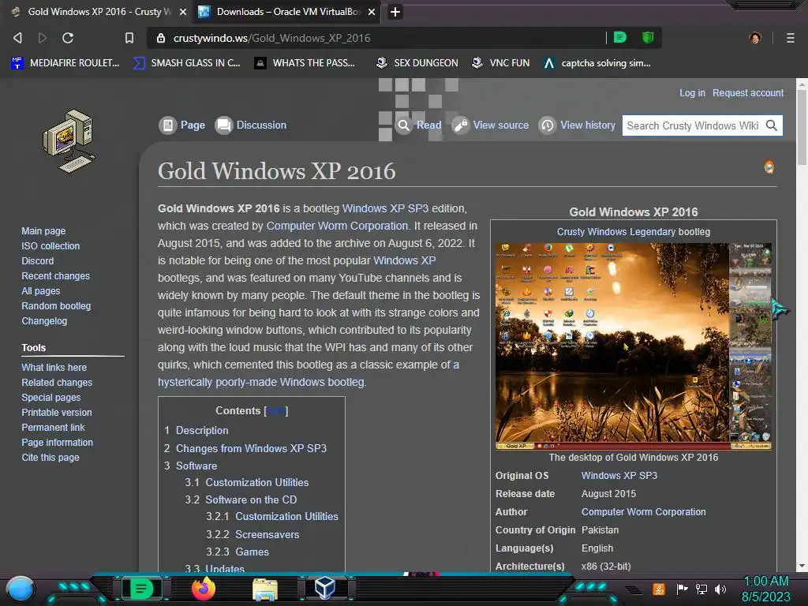Open the green Brave shields icon
Viewport: 808px width, 606px height.
[x=648, y=38]
